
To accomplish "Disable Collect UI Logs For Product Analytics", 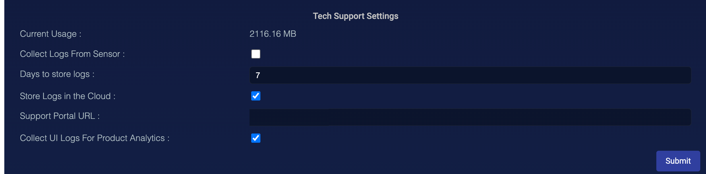I will (256, 138).
